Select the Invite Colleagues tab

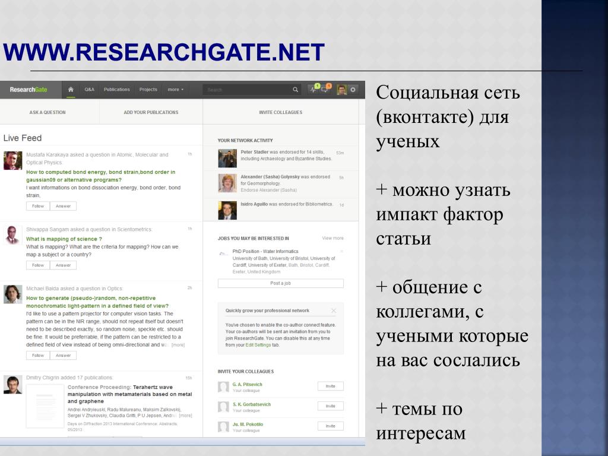pos(281,112)
